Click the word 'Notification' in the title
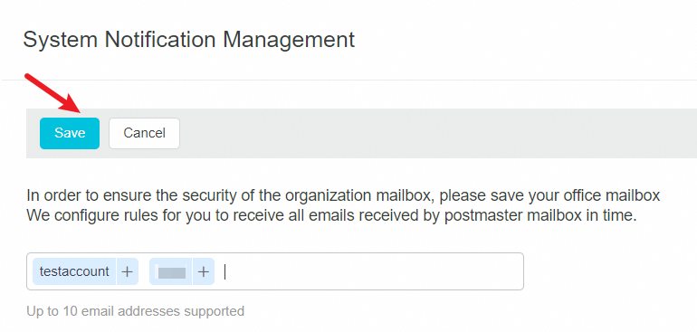 (x=160, y=39)
